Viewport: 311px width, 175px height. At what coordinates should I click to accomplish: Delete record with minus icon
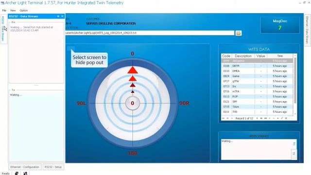(x=274, y=118)
